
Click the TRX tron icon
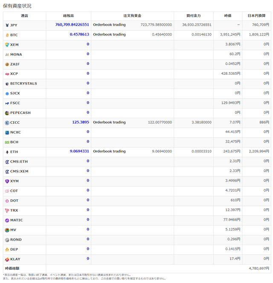click(7, 210)
